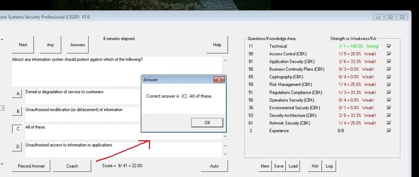Choose answer option C
419x177 pixels.
[17, 129]
